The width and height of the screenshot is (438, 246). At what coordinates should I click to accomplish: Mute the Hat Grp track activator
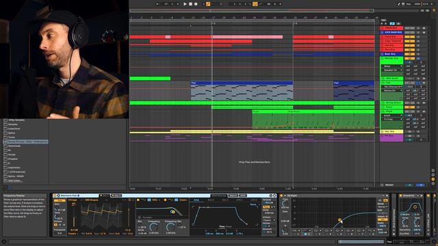coord(409,45)
